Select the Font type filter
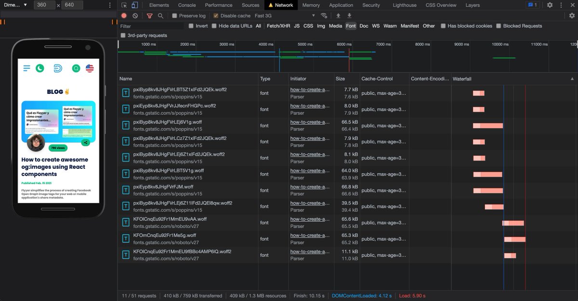Screen dimensions: 578x301 (351, 26)
